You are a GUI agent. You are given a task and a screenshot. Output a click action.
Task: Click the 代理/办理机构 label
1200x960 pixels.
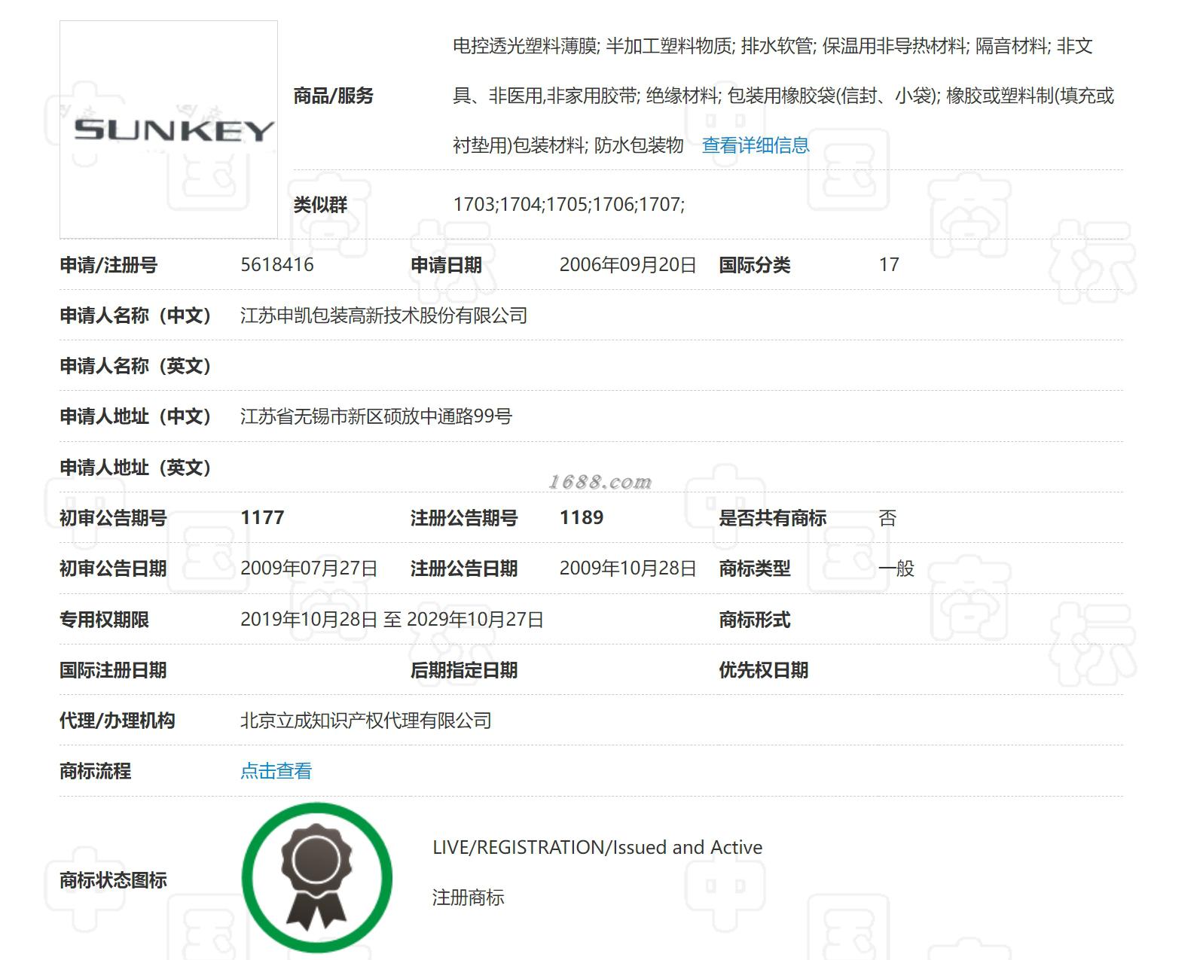118,721
